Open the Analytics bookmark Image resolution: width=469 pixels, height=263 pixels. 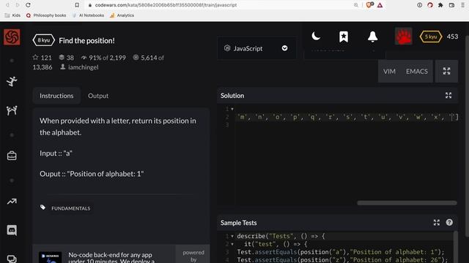coord(122,15)
